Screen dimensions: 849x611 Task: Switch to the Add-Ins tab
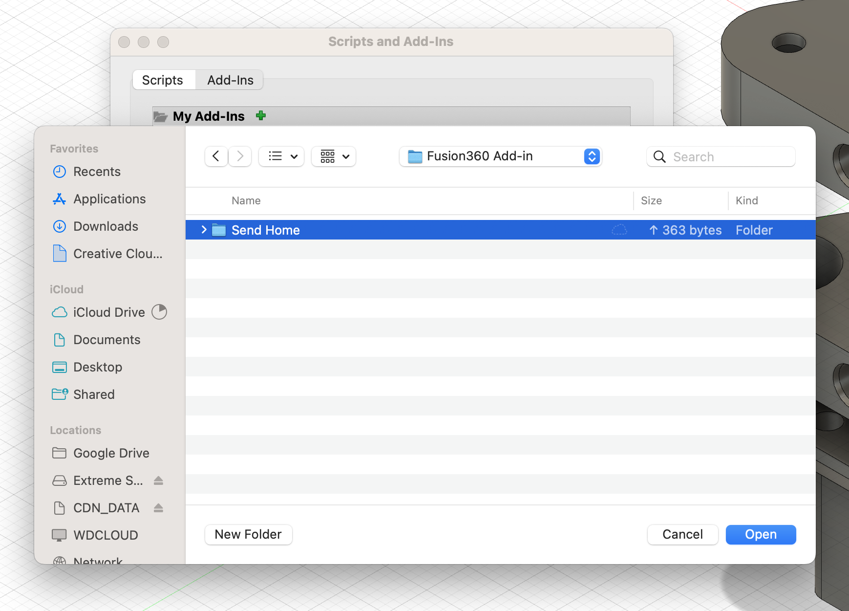coord(230,80)
